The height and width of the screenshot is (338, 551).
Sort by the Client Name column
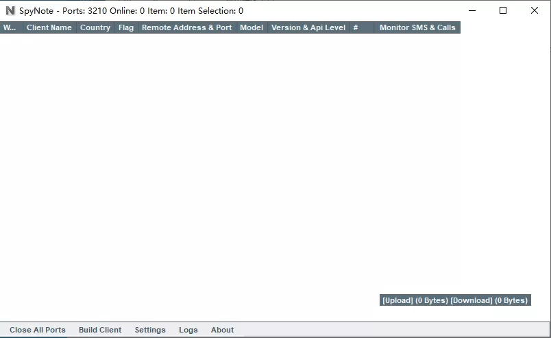pos(49,28)
